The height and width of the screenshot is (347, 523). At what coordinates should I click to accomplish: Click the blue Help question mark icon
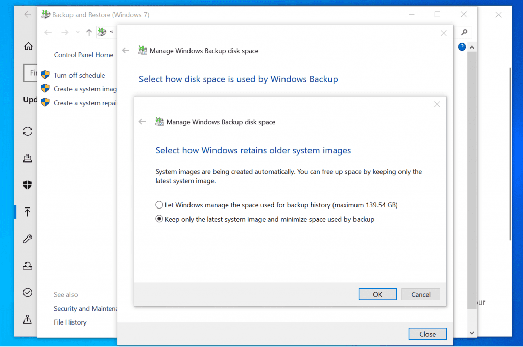pos(461,47)
